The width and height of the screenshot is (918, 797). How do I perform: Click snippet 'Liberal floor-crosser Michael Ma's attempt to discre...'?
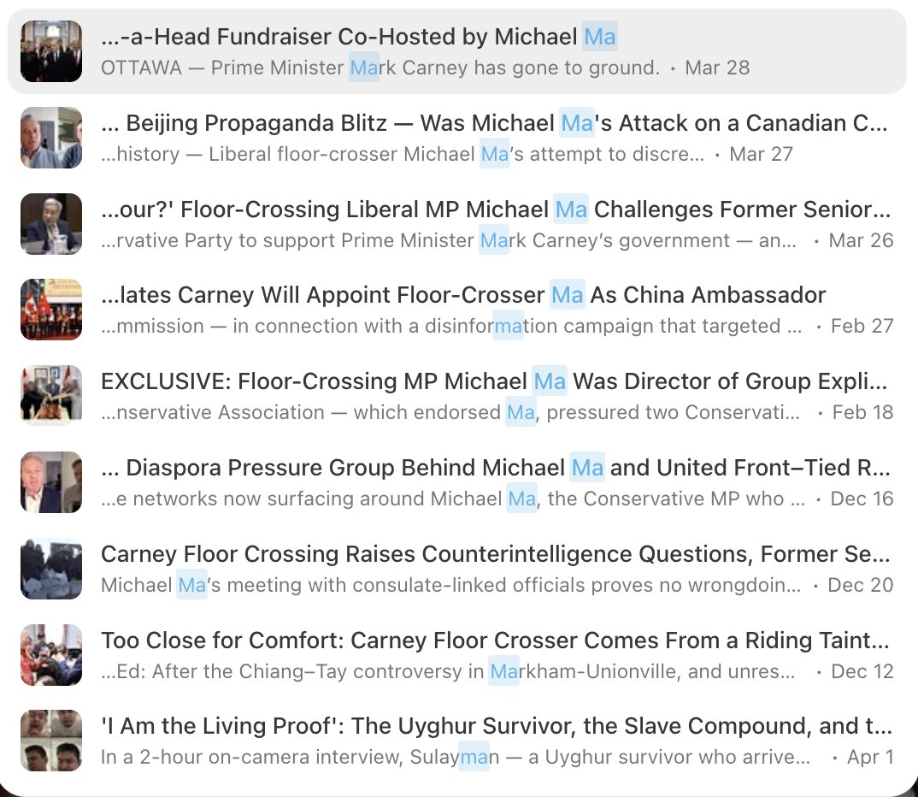click(456, 154)
